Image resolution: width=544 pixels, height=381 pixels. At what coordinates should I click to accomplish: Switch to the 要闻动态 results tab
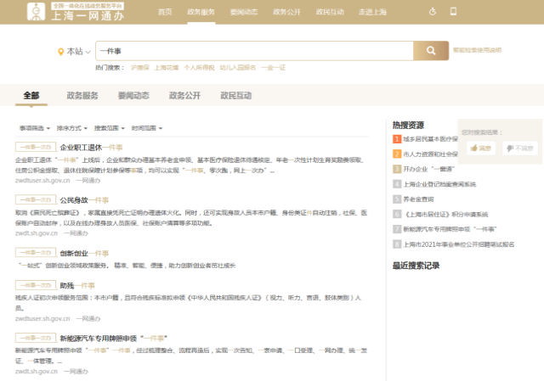tap(133, 95)
